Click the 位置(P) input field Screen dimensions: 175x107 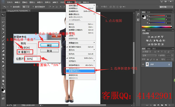(x=32, y=59)
